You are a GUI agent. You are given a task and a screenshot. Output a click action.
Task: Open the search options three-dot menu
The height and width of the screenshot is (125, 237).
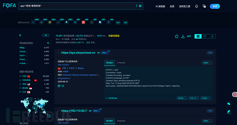(136, 6)
